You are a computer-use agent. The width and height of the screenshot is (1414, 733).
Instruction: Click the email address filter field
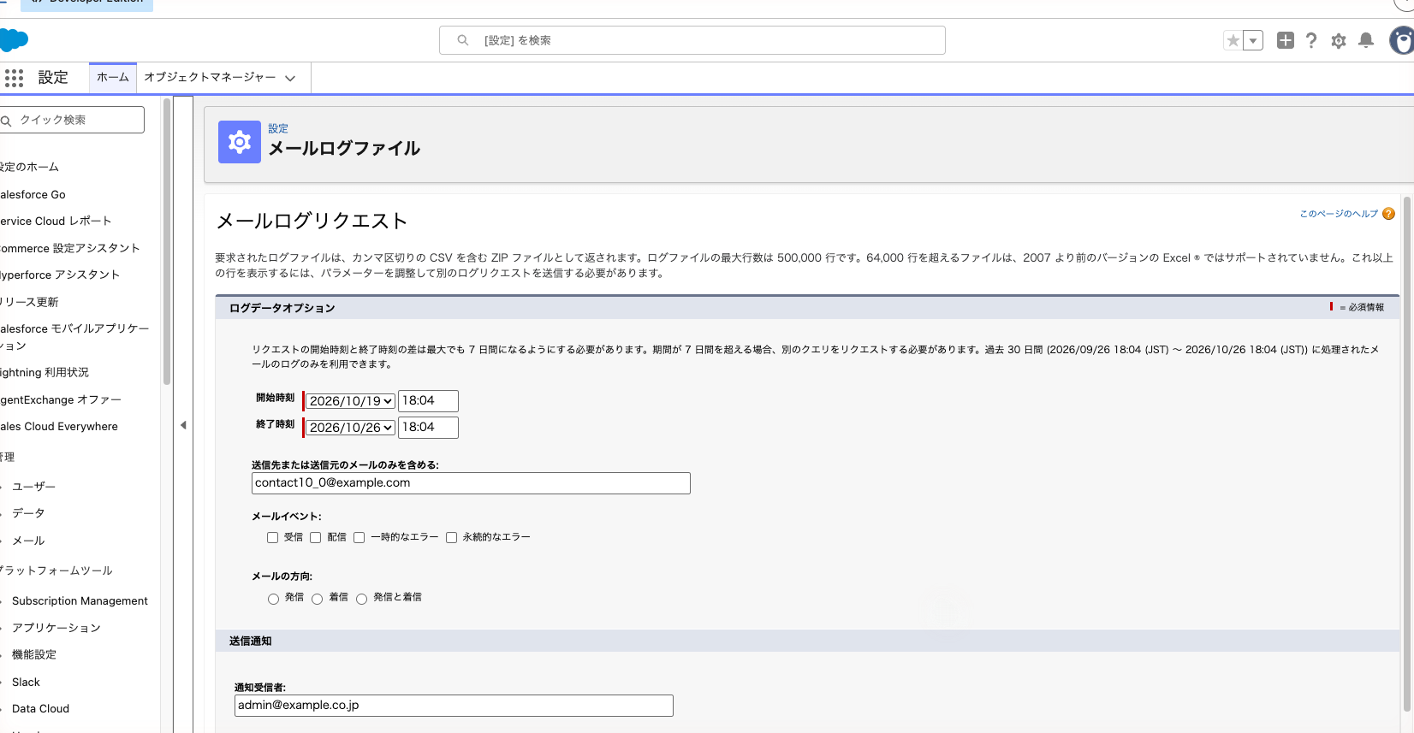point(471,483)
